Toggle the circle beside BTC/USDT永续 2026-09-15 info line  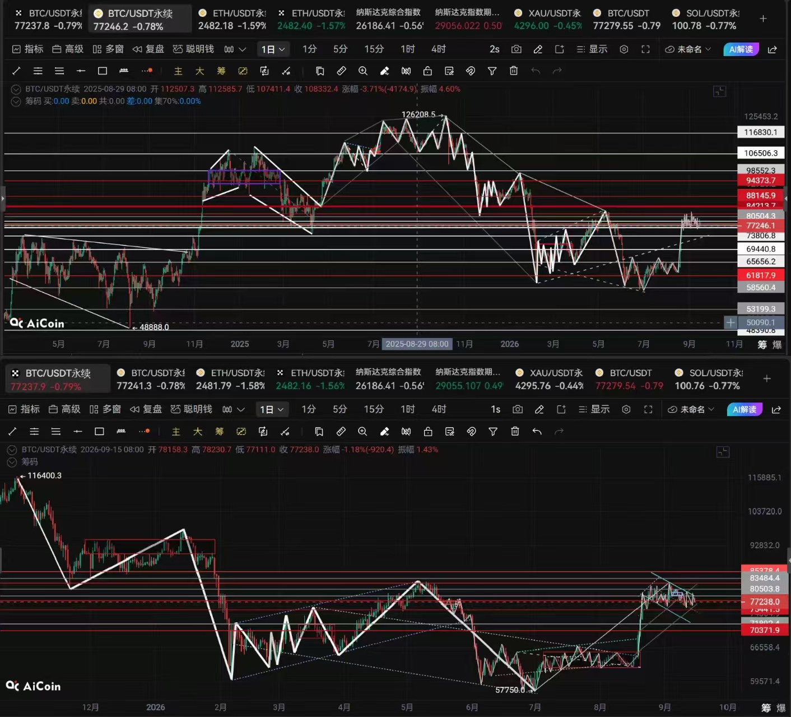tap(12, 450)
